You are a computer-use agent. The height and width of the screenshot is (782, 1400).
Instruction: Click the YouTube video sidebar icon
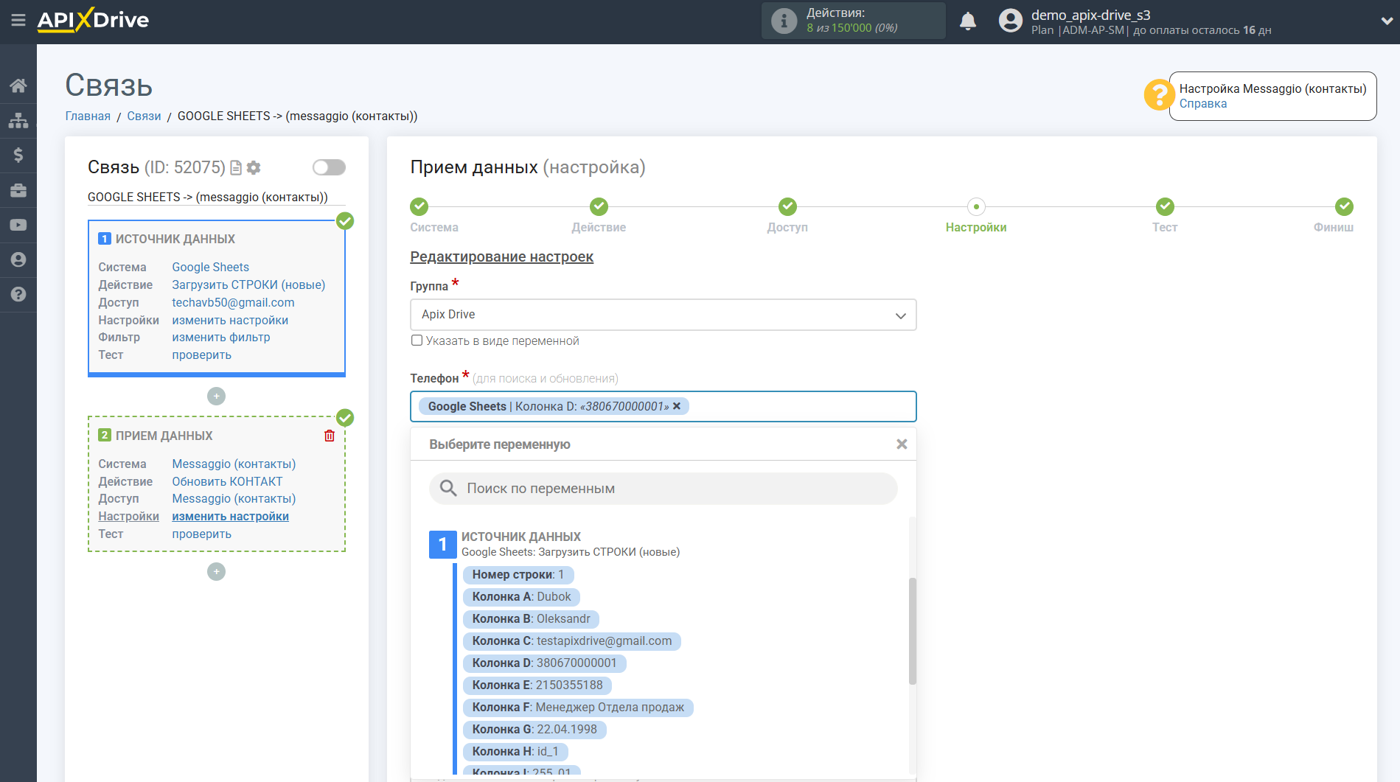[18, 225]
